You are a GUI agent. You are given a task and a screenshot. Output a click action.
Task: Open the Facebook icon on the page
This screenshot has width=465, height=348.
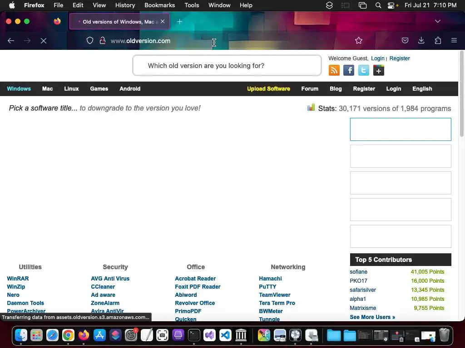coord(349,70)
